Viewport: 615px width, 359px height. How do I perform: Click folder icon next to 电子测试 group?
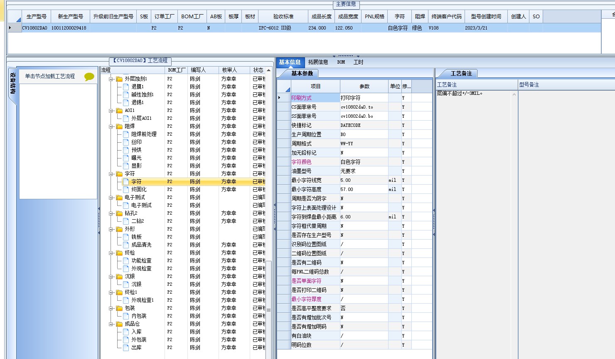pos(119,197)
